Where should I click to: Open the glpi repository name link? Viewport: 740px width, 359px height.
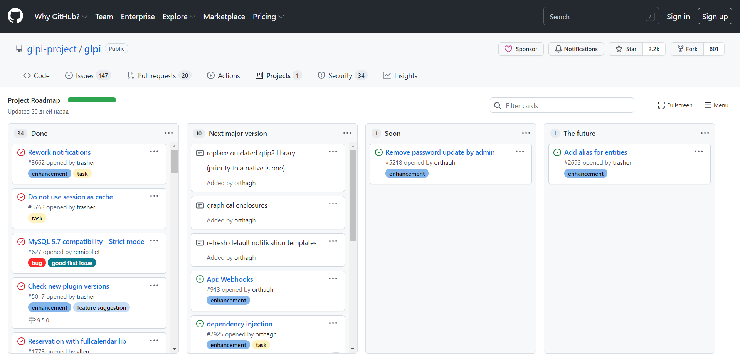92,49
